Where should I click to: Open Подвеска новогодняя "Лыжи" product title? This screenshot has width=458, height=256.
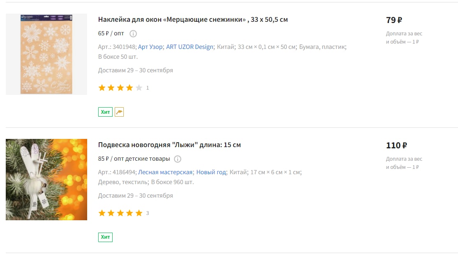click(169, 145)
